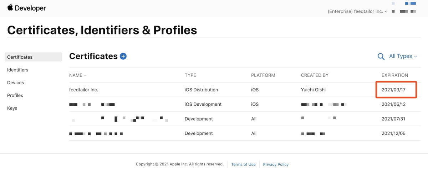Click the 2021/07/31 expiration date
The height and width of the screenshot is (175, 428).
pyautogui.click(x=393, y=119)
